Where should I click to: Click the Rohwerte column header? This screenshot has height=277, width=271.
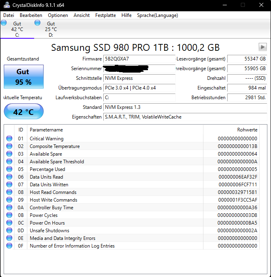[231, 130]
